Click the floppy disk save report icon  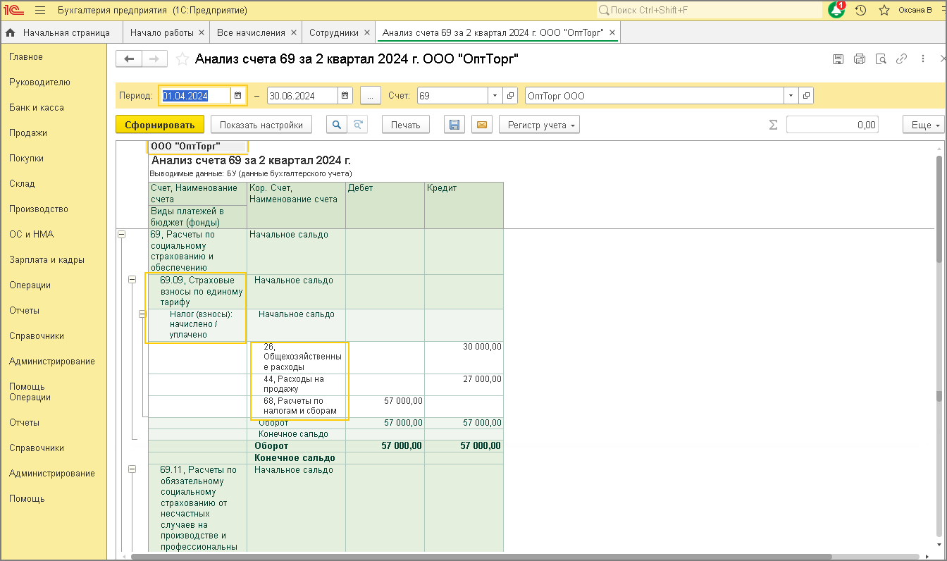pos(454,125)
